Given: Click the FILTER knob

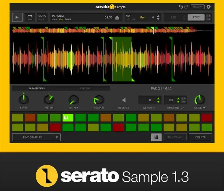Looking at the screenshot, I should pos(49,100).
